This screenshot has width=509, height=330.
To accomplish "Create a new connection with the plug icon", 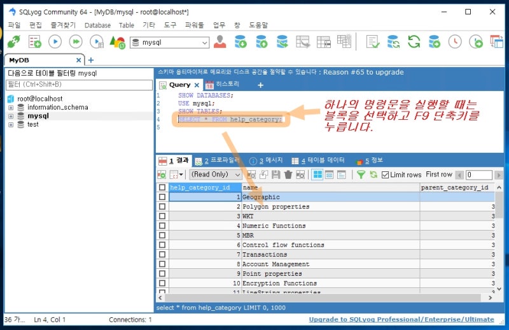I will [13, 42].
